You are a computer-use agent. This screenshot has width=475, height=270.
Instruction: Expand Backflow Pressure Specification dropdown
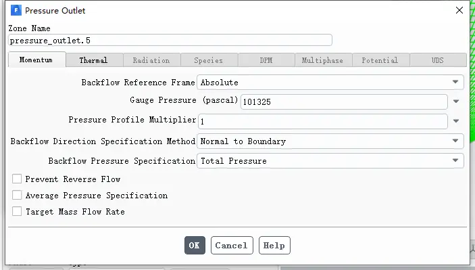pos(330,161)
